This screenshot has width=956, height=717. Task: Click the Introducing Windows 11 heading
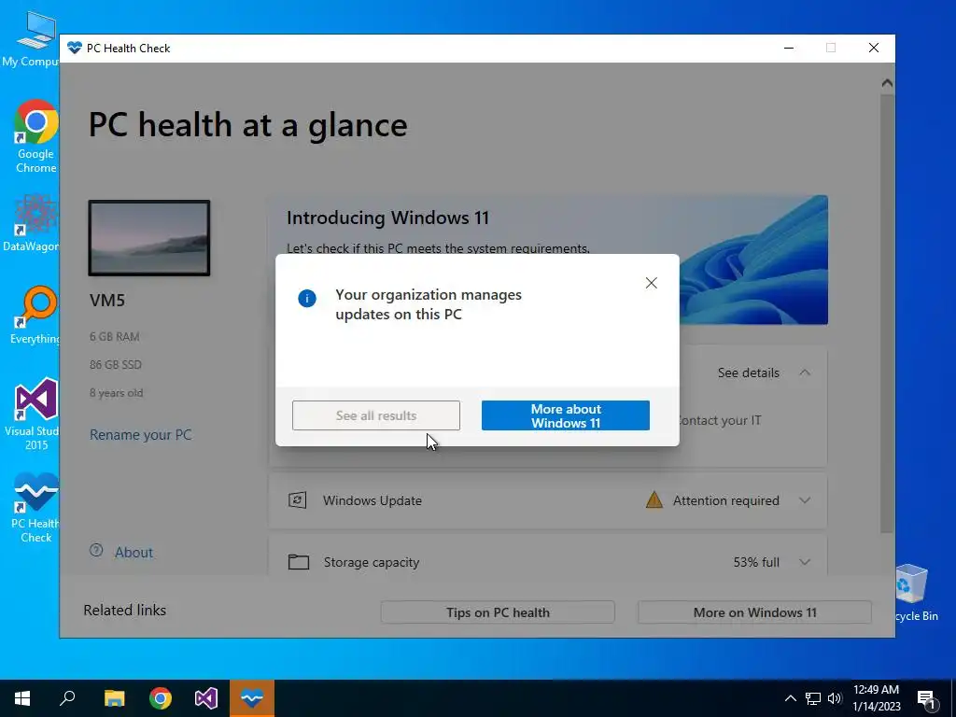coord(387,218)
